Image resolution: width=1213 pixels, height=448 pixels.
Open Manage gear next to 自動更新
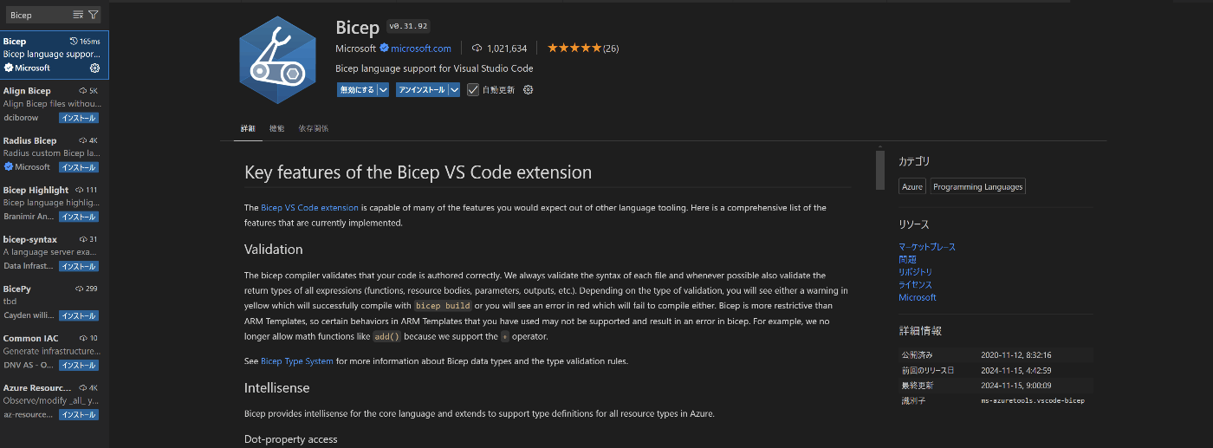click(528, 89)
